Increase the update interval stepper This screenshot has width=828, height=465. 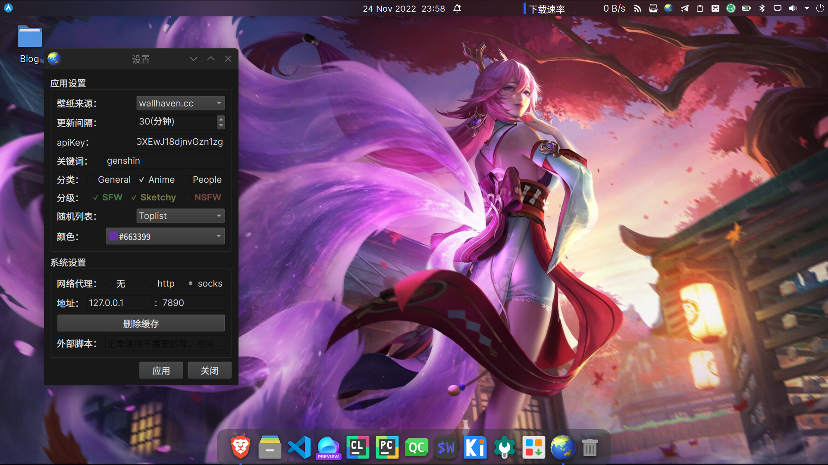pos(221,119)
